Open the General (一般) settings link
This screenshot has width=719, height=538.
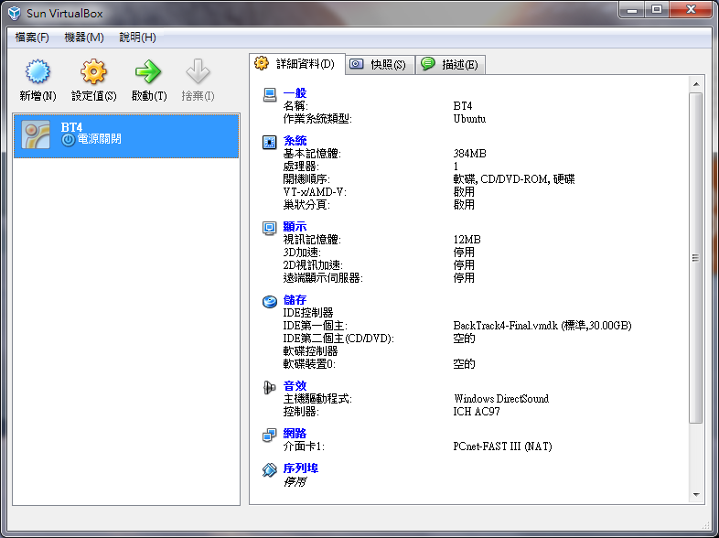click(x=295, y=93)
